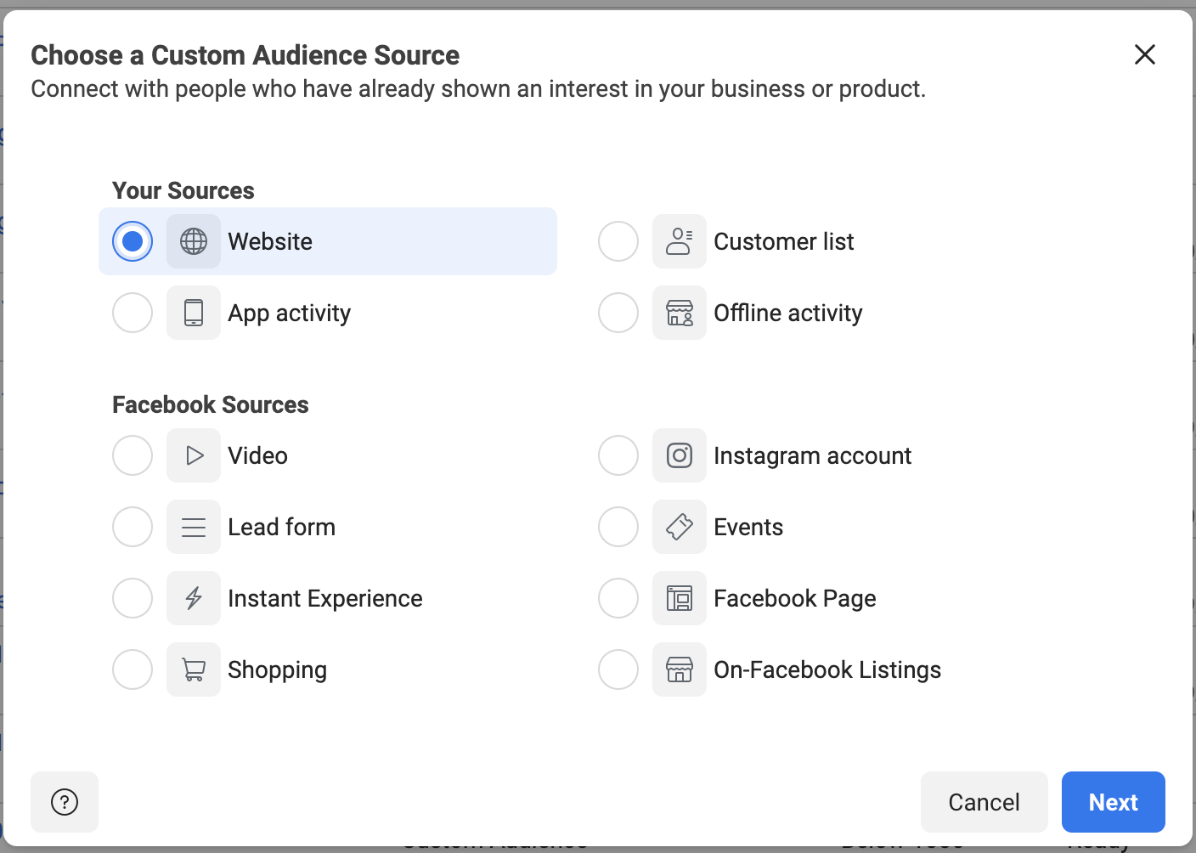The width and height of the screenshot is (1196, 853).
Task: Click the On-Facebook Listings label
Action: tap(827, 670)
